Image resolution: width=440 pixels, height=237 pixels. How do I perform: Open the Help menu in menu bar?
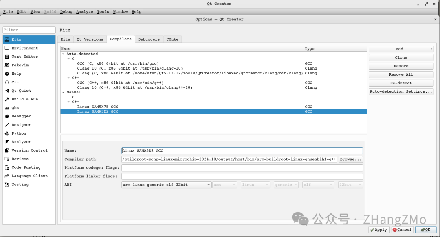[136, 12]
